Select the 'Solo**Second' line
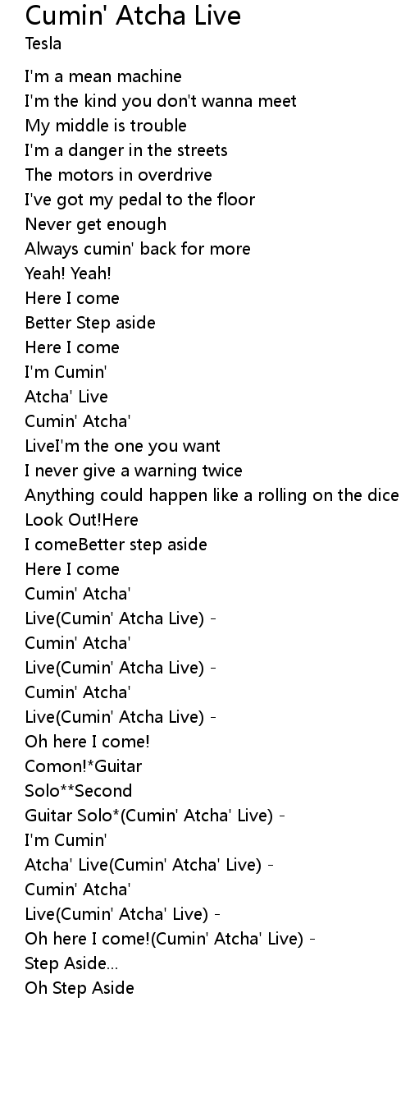This screenshot has width=410, height=1117. point(78,791)
